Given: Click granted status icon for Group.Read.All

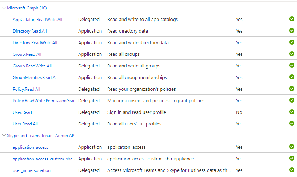Looking at the screenshot, I should (292, 54).
